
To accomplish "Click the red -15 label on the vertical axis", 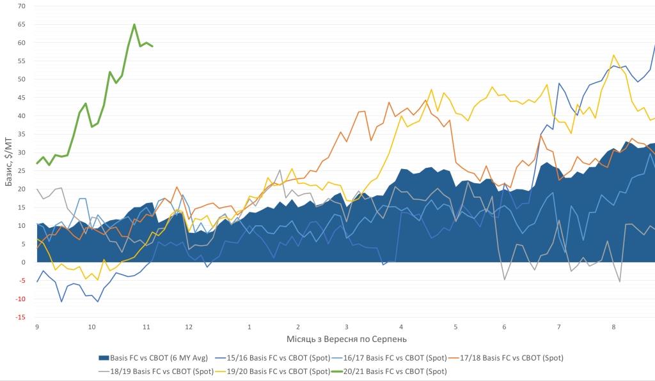I will (x=20, y=317).
